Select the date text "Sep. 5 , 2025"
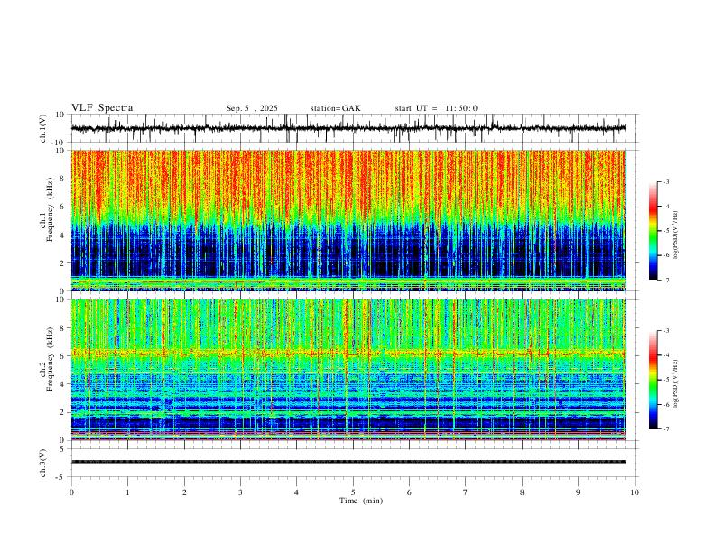This screenshot has width=715, height=552. (x=252, y=108)
